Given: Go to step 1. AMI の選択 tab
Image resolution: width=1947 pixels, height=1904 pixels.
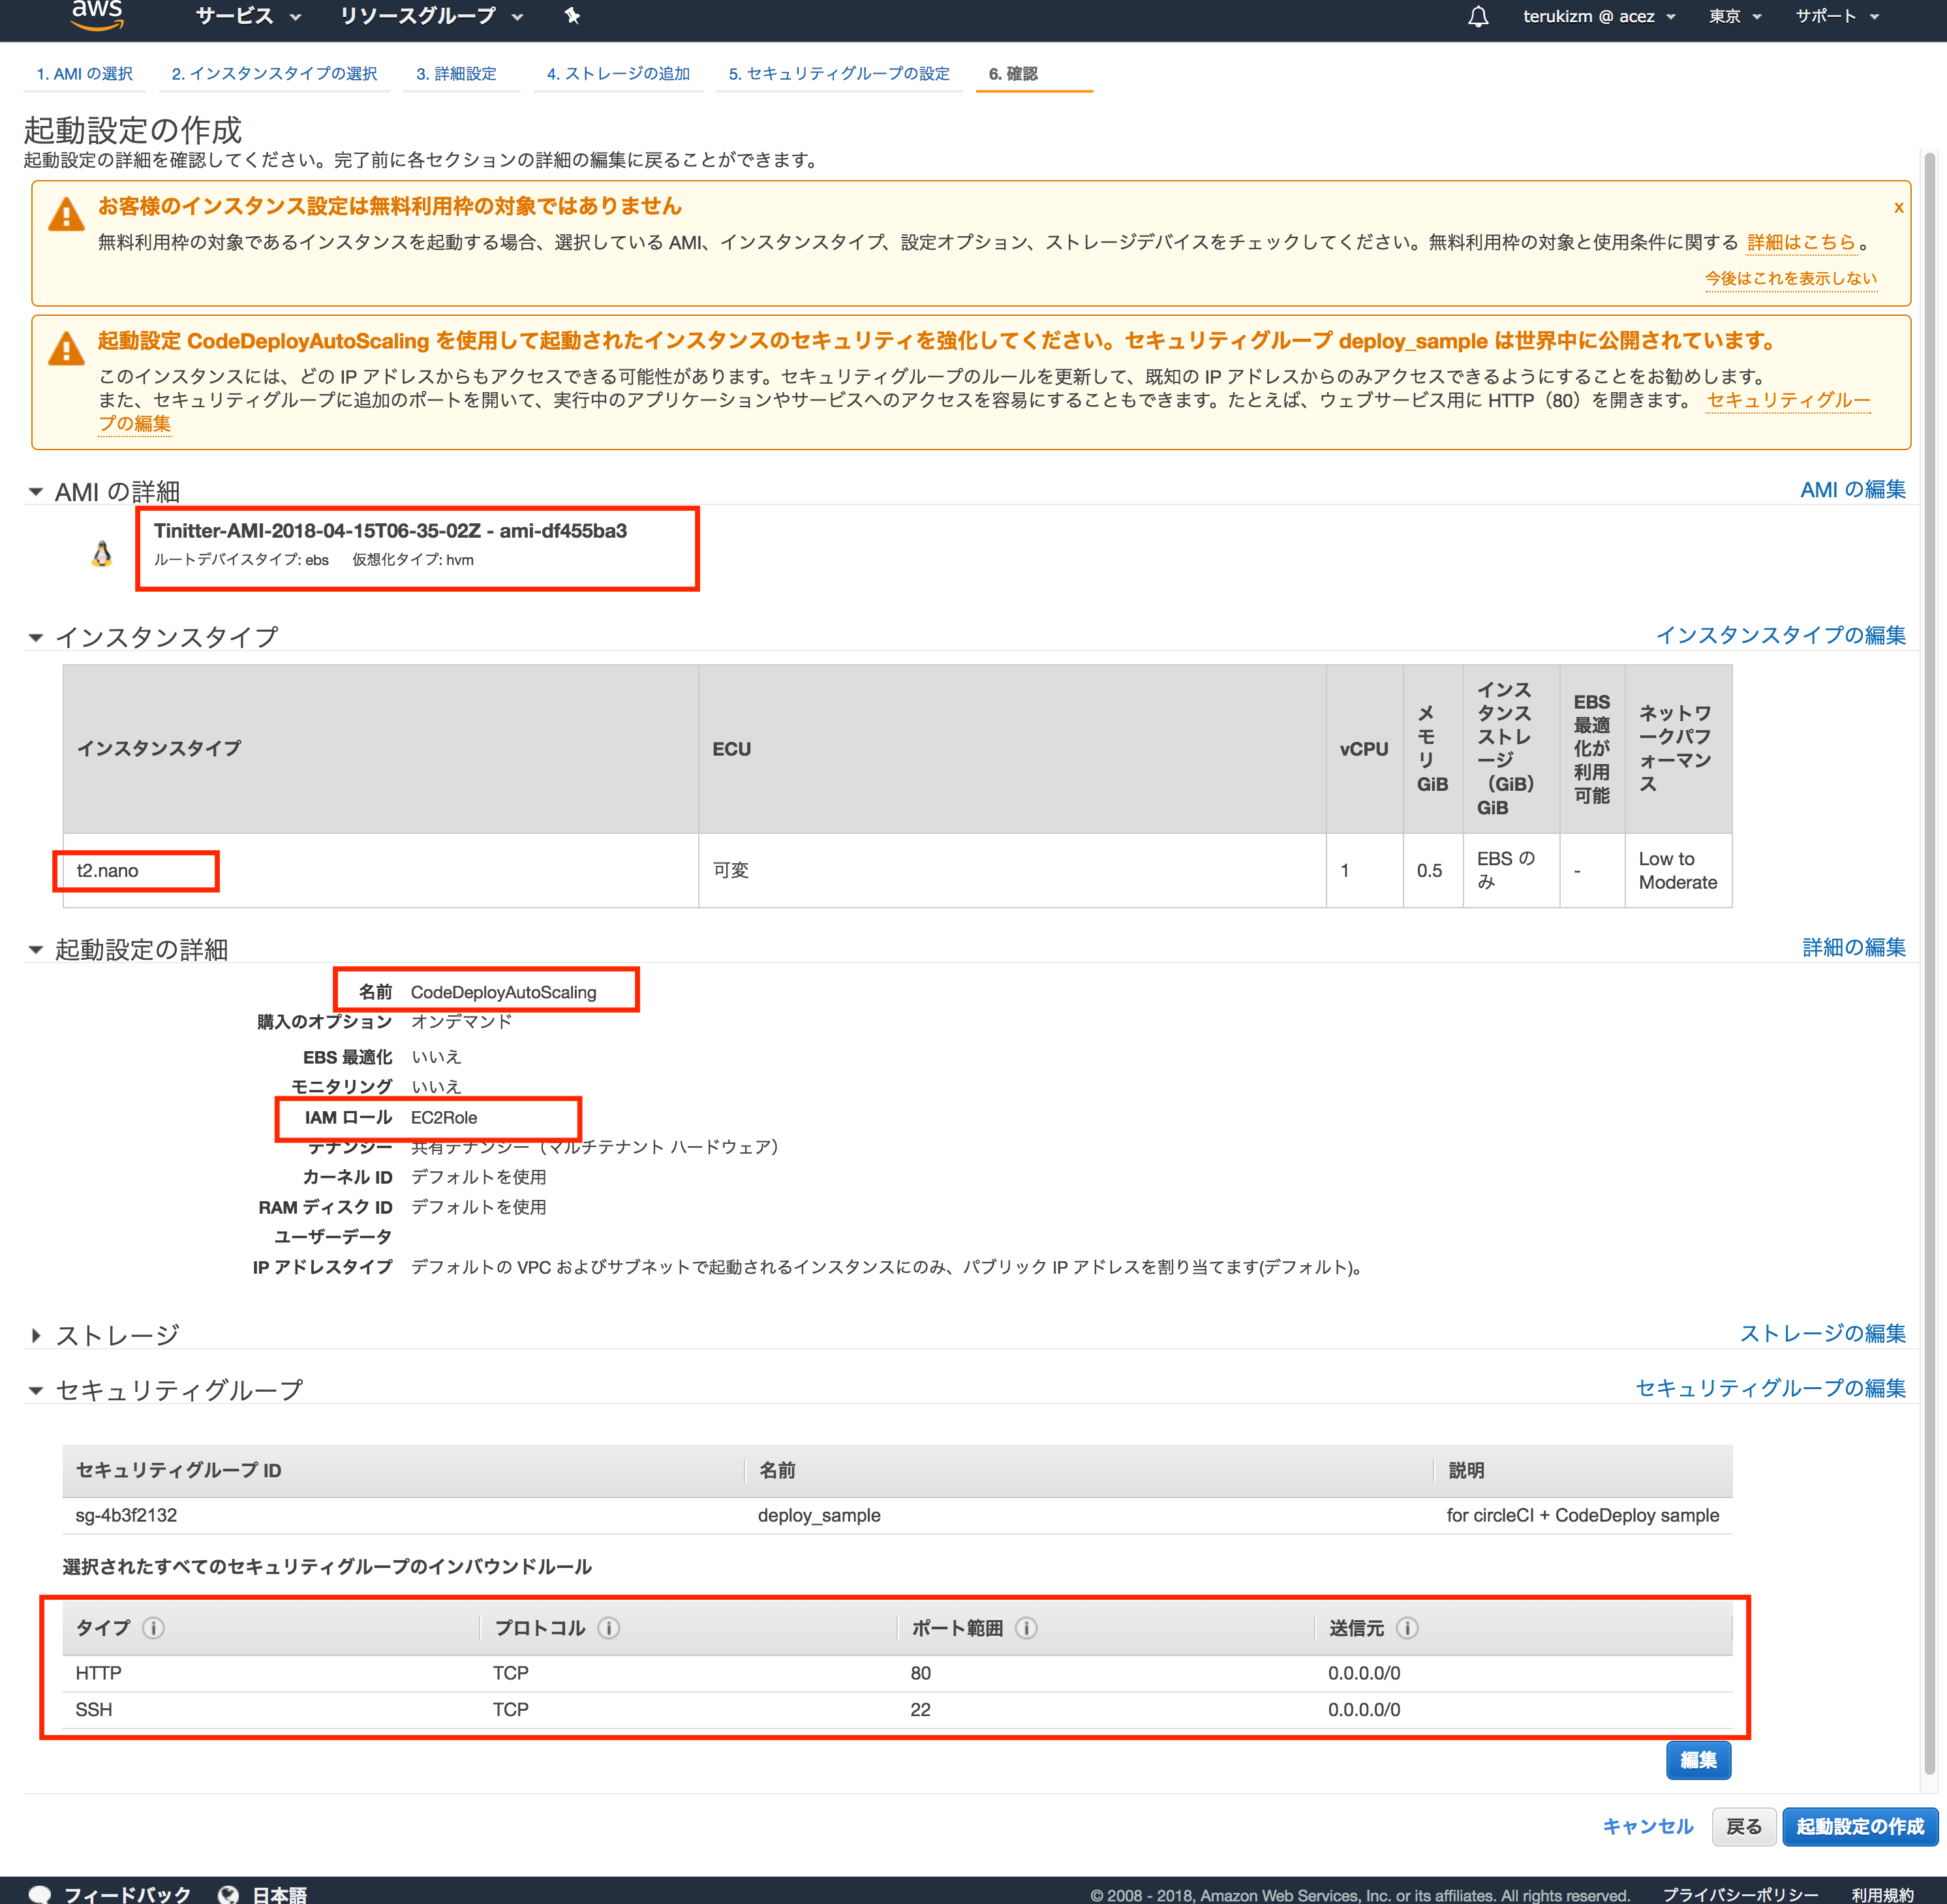Looking at the screenshot, I should click(x=85, y=74).
